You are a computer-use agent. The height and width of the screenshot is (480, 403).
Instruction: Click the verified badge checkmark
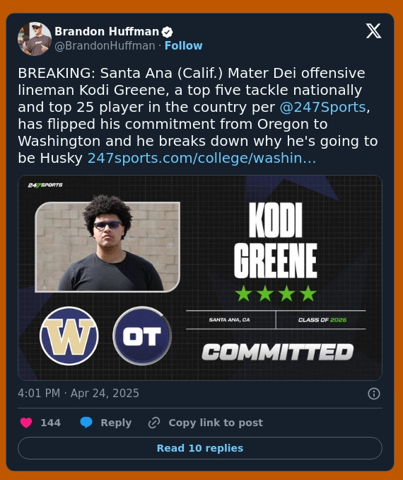tap(167, 32)
